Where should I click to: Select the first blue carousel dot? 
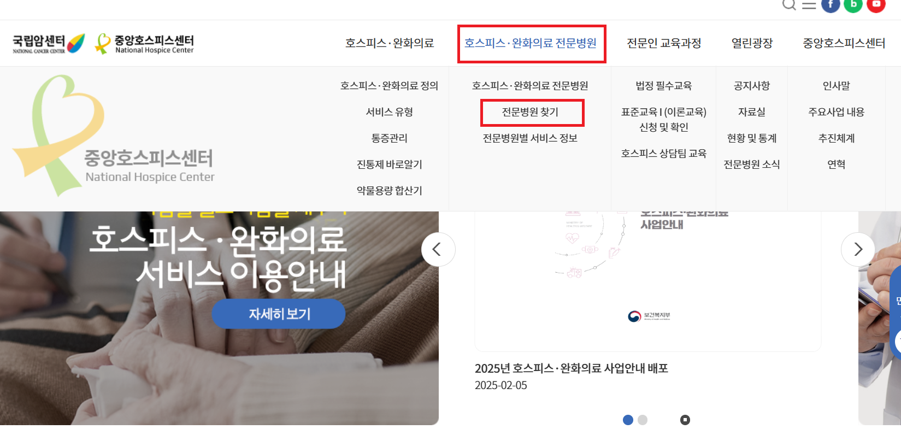(628, 420)
